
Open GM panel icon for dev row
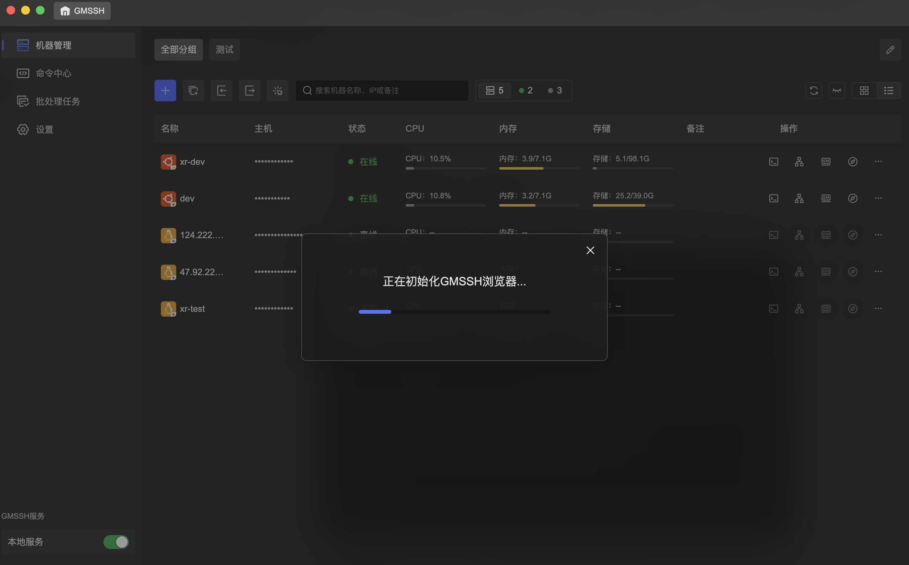coord(826,198)
